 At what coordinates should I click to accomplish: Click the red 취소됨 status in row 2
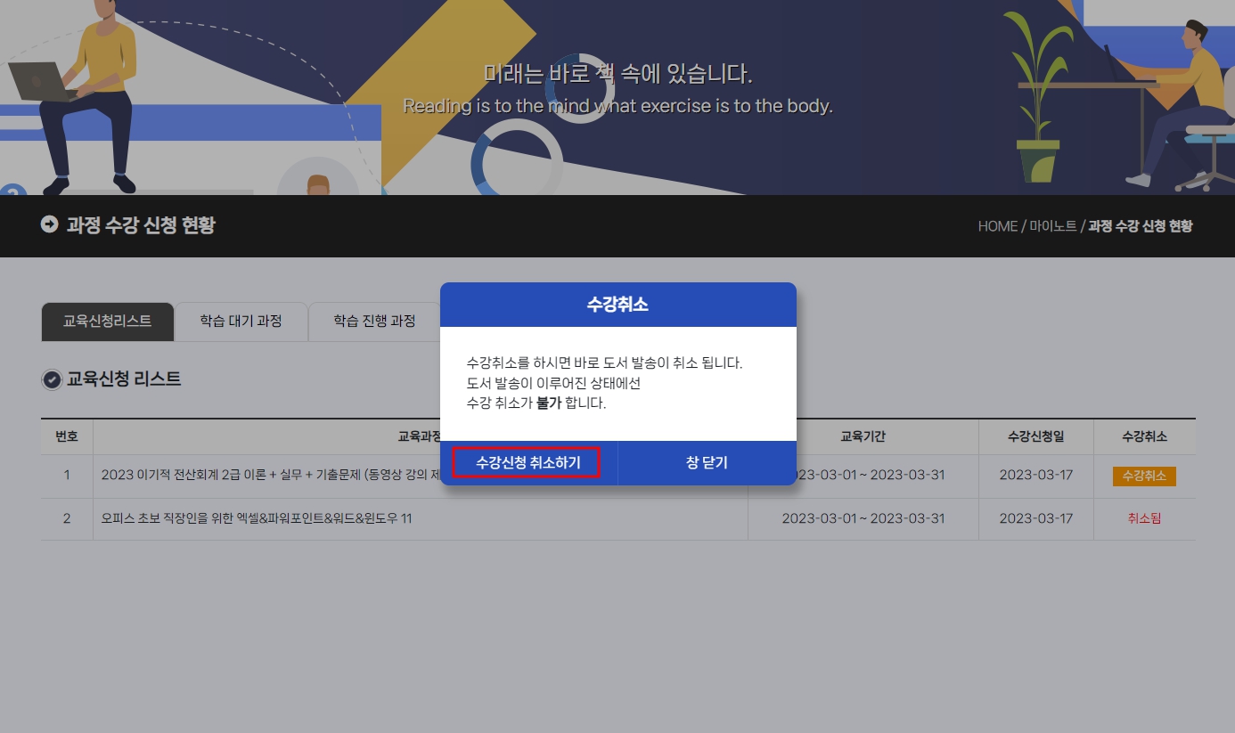(x=1144, y=518)
